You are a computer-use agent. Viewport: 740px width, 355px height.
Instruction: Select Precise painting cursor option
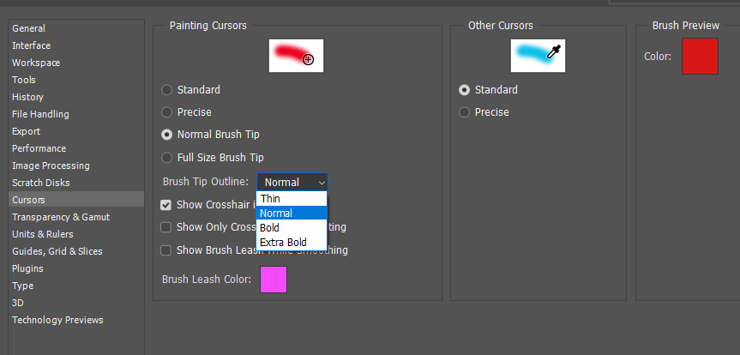pyautogui.click(x=167, y=112)
